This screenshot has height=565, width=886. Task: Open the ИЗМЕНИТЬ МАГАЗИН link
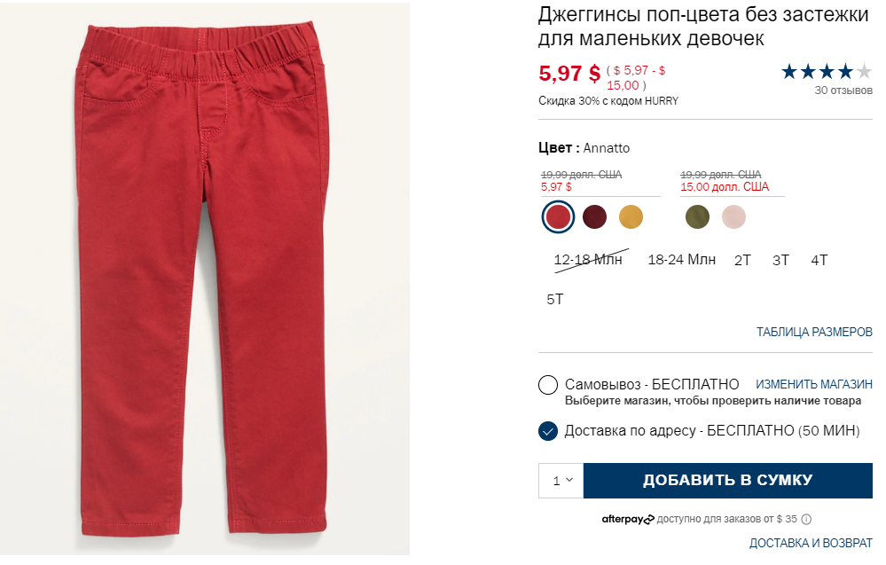click(813, 385)
